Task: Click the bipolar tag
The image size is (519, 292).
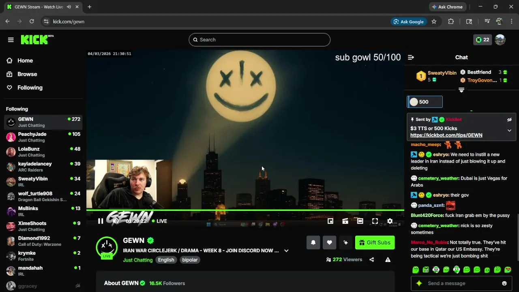Action: coord(190,260)
